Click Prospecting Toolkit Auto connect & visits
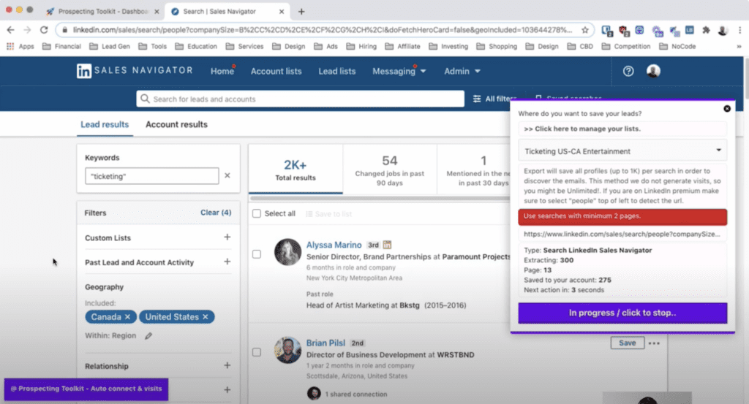 pyautogui.click(x=86, y=389)
